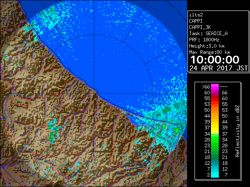Screen dimensions: 250x187
Task: Click the Height:3.0 km text
Action: click(207, 46)
